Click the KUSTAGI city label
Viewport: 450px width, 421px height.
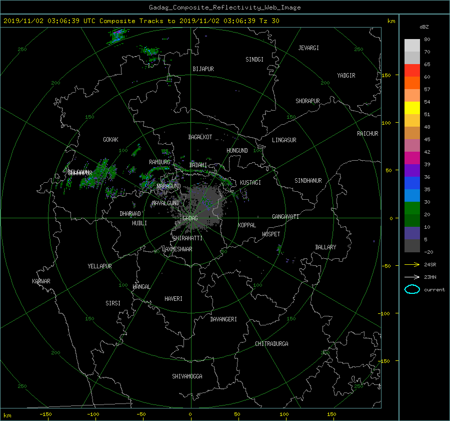250,183
